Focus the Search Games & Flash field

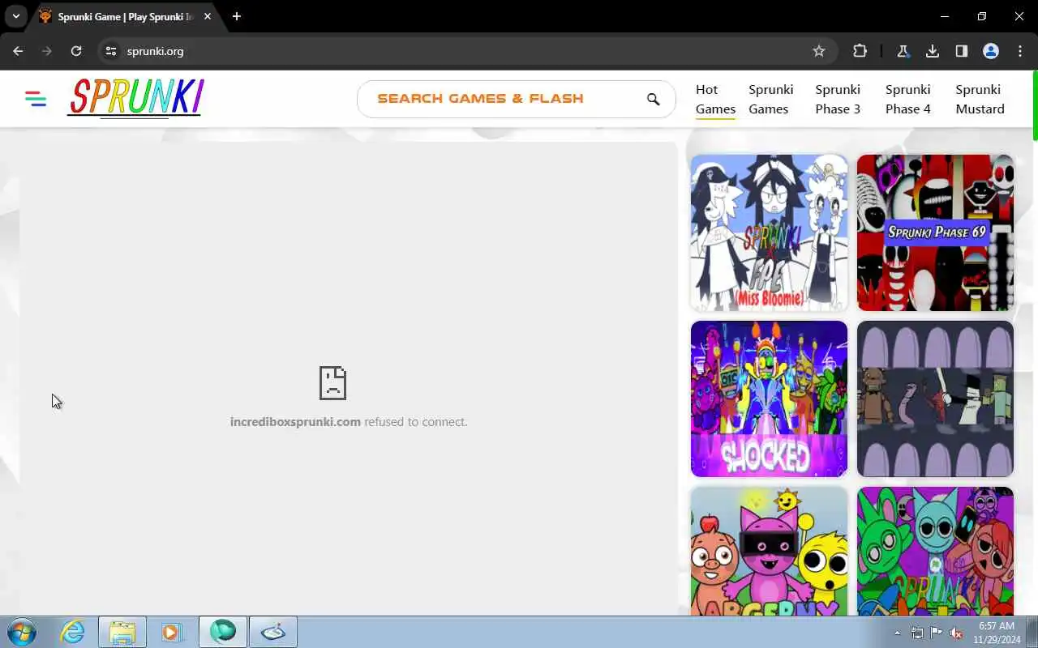517,99
